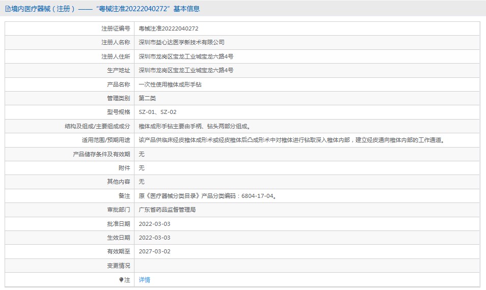This screenshot has width=486, height=290.
Task: Click the 注册人住所 field label
Action: tap(116, 56)
